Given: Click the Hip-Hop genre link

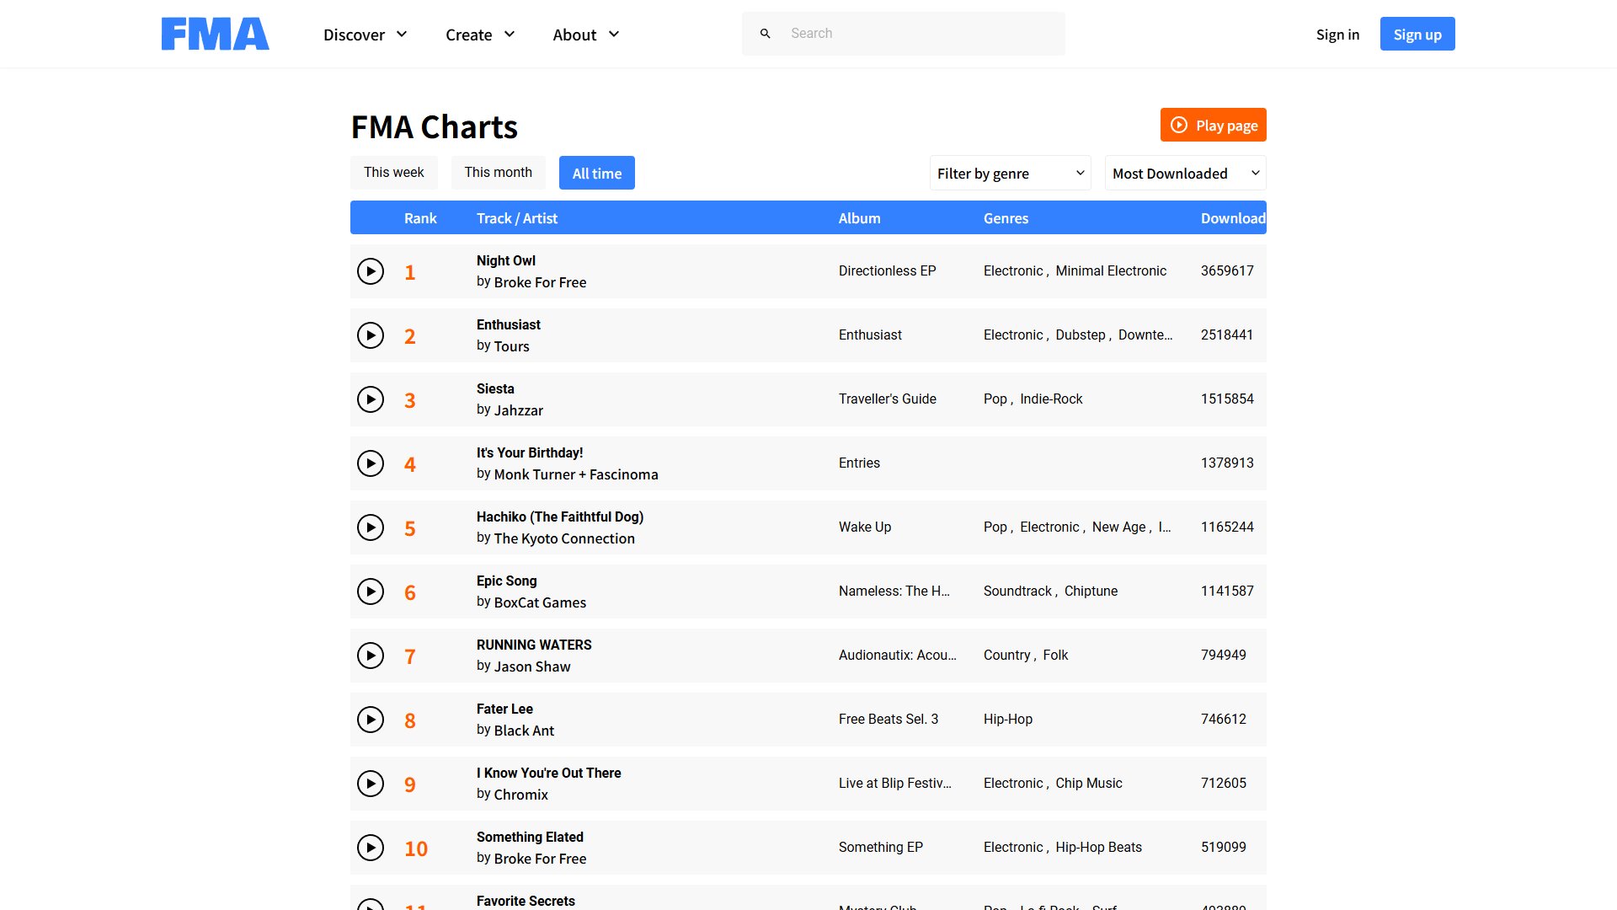Looking at the screenshot, I should coord(1008,720).
